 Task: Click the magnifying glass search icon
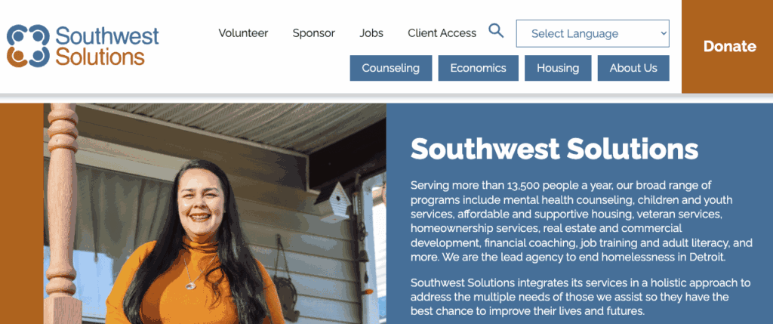[496, 31]
